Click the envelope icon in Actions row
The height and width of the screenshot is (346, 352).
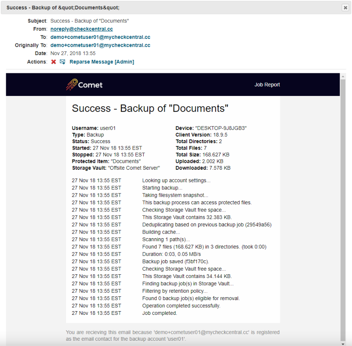pos(62,62)
